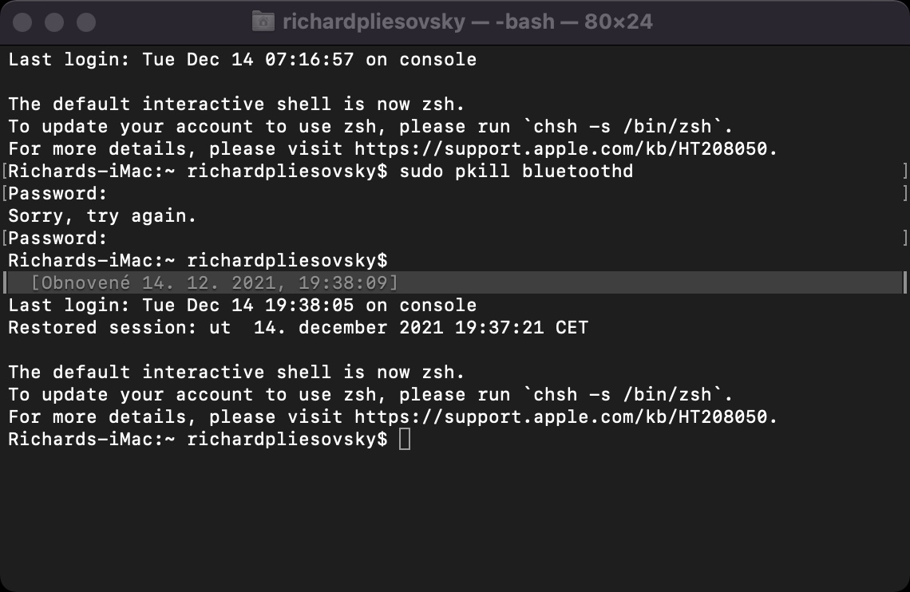Click the cursor block at the last prompt

pos(405,439)
